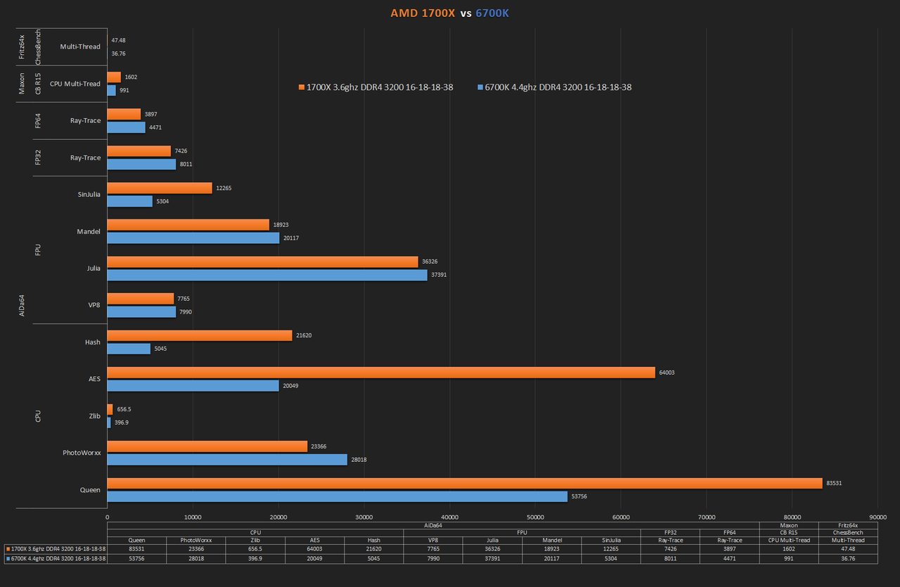Click the Zlib category axis label
This screenshot has width=900, height=587.
click(x=94, y=416)
